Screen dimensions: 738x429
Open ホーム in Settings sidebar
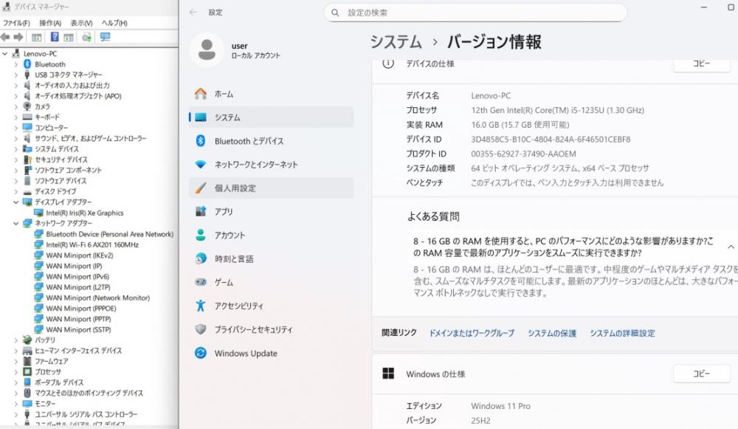point(271,94)
